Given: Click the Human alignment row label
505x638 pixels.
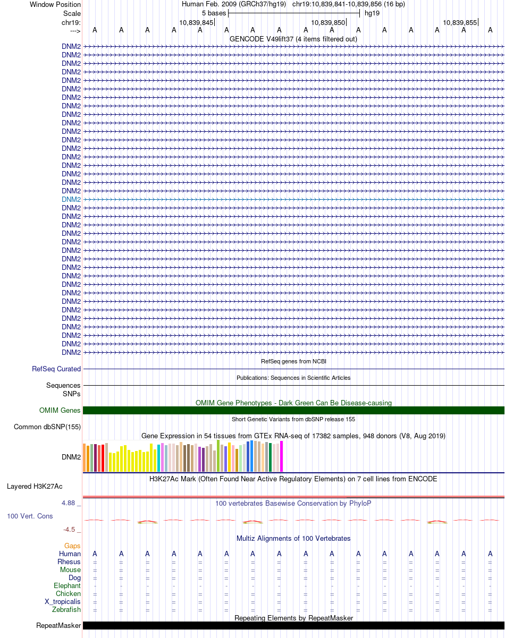Looking at the screenshot, I should (x=70, y=554).
